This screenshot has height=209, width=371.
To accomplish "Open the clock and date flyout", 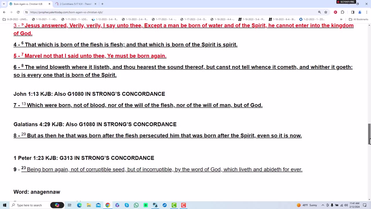I will point(355,205).
